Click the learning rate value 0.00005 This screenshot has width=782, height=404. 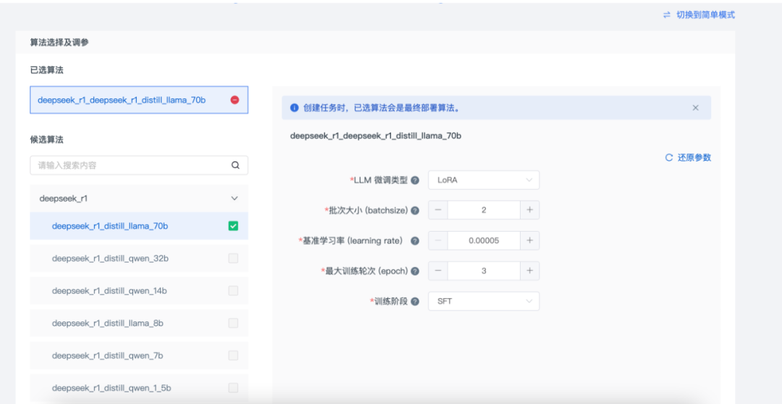coord(484,240)
